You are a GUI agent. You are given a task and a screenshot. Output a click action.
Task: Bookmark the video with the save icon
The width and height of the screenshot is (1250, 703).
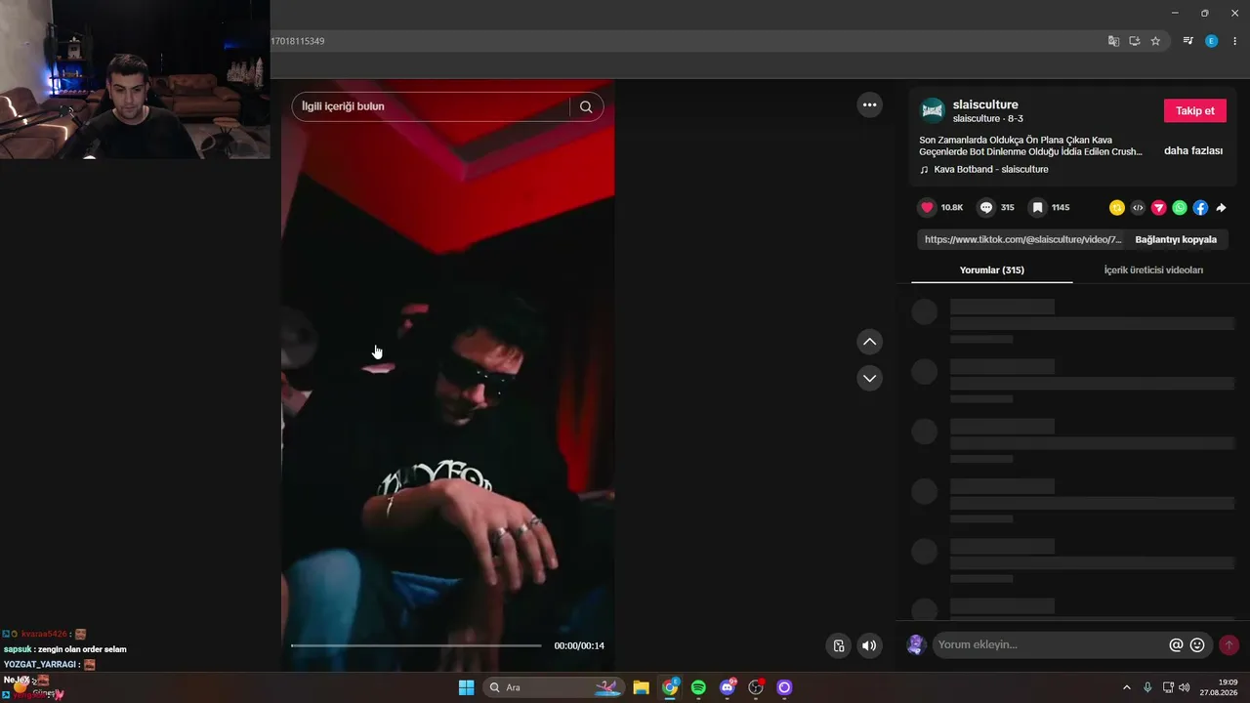1038,208
